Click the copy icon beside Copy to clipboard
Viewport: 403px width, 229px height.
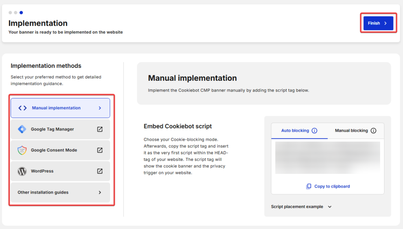tap(309, 186)
